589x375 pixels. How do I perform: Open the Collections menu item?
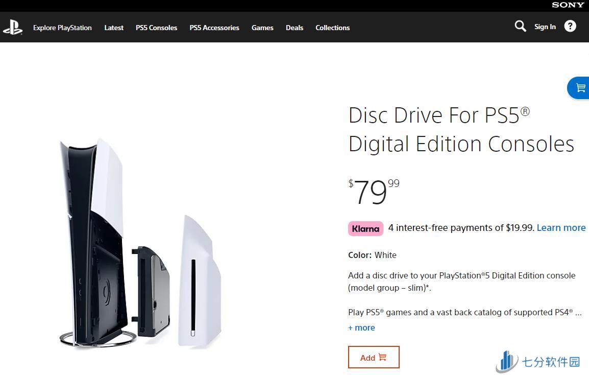click(x=332, y=28)
